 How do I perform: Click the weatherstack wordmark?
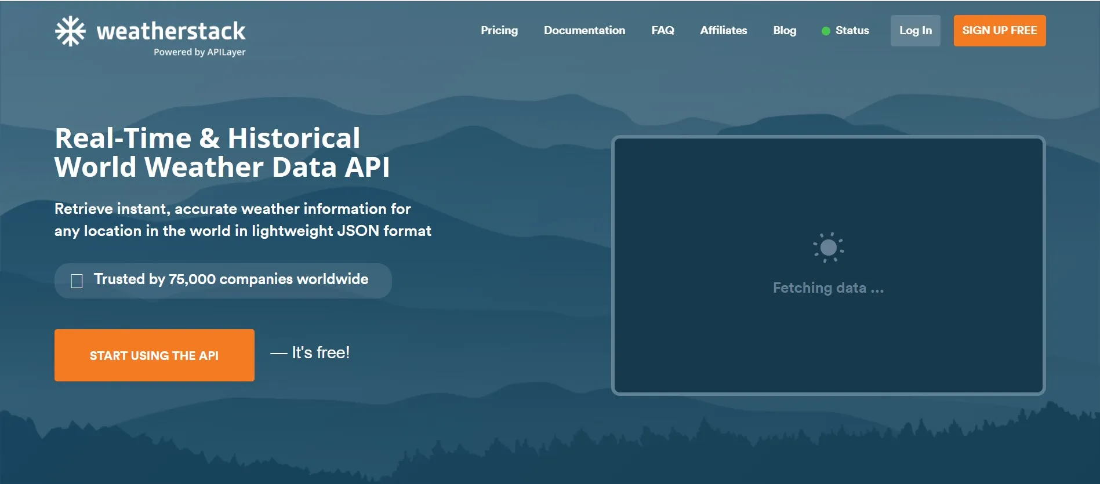pyautogui.click(x=171, y=31)
